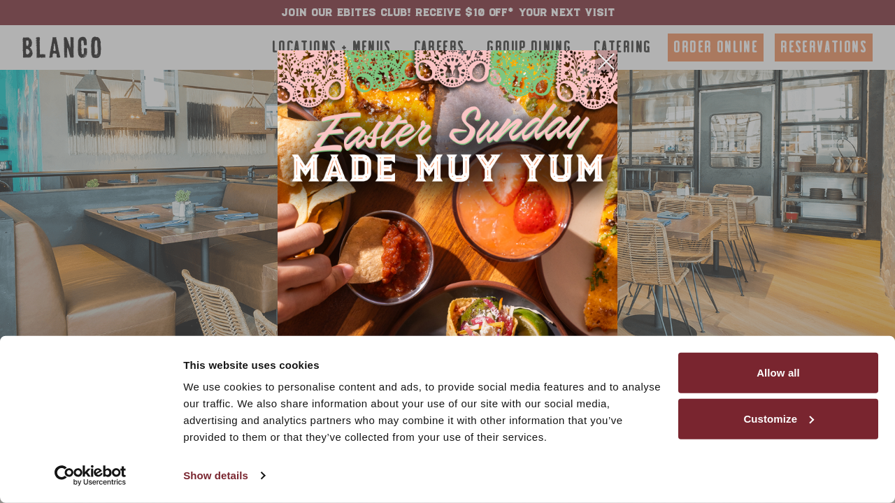Open the Cookiebot by Usercentrics logo

[x=90, y=476]
